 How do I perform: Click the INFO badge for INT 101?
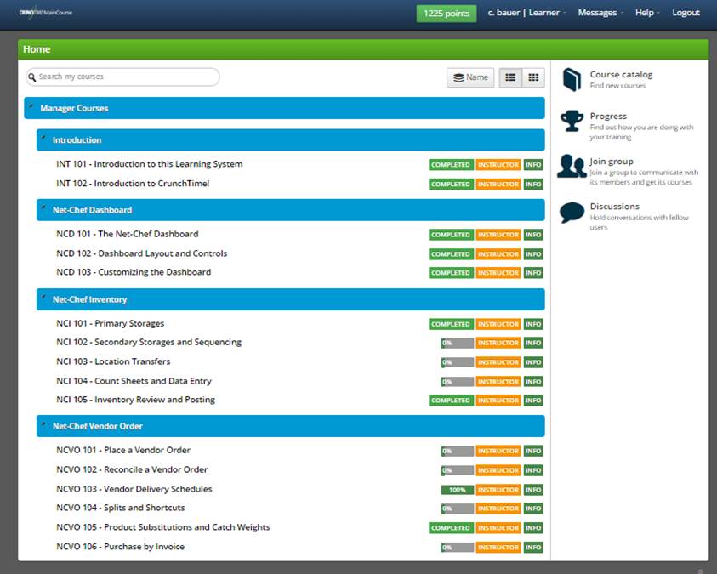pos(533,165)
